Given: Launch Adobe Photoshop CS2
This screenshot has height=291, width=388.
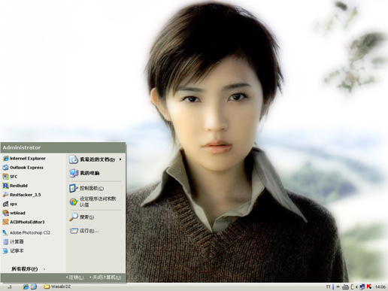Looking at the screenshot, I should click(26, 232).
